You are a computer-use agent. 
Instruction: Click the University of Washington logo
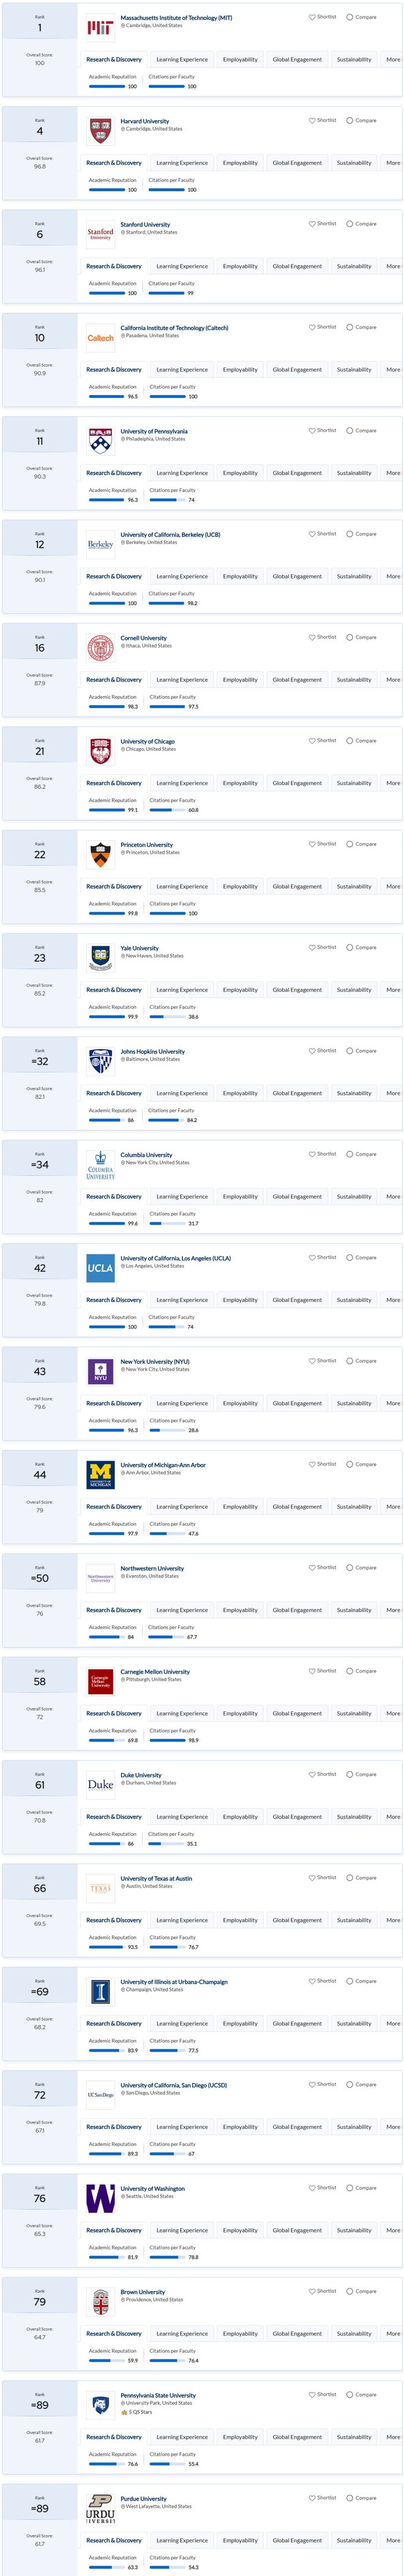tap(101, 2198)
